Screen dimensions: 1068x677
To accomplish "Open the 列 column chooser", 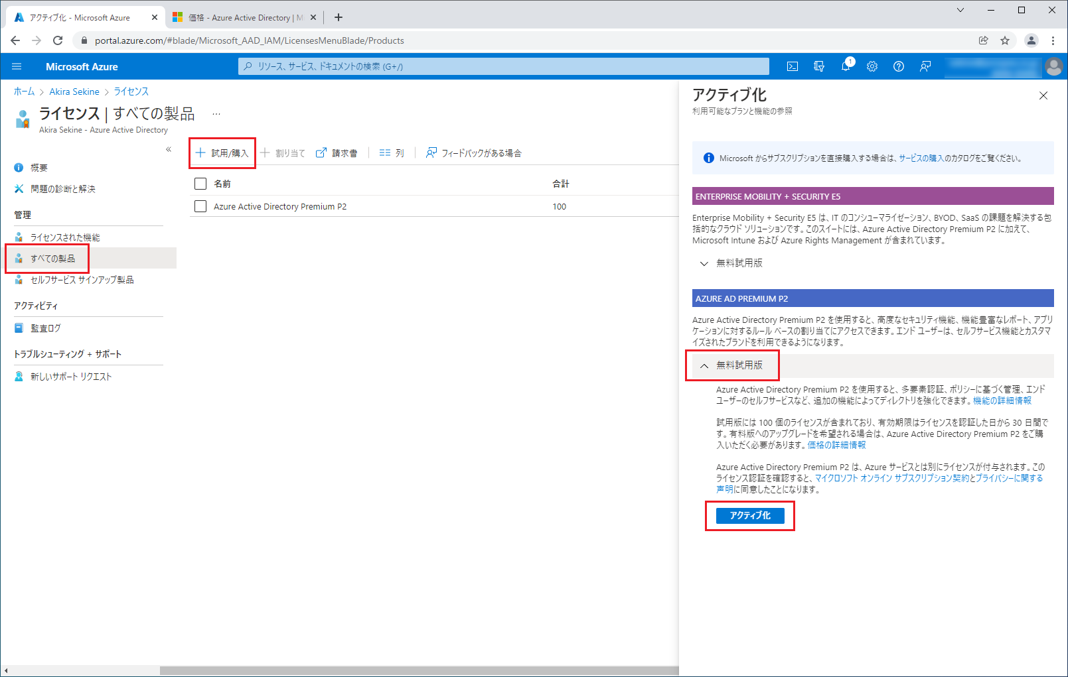I will point(392,153).
